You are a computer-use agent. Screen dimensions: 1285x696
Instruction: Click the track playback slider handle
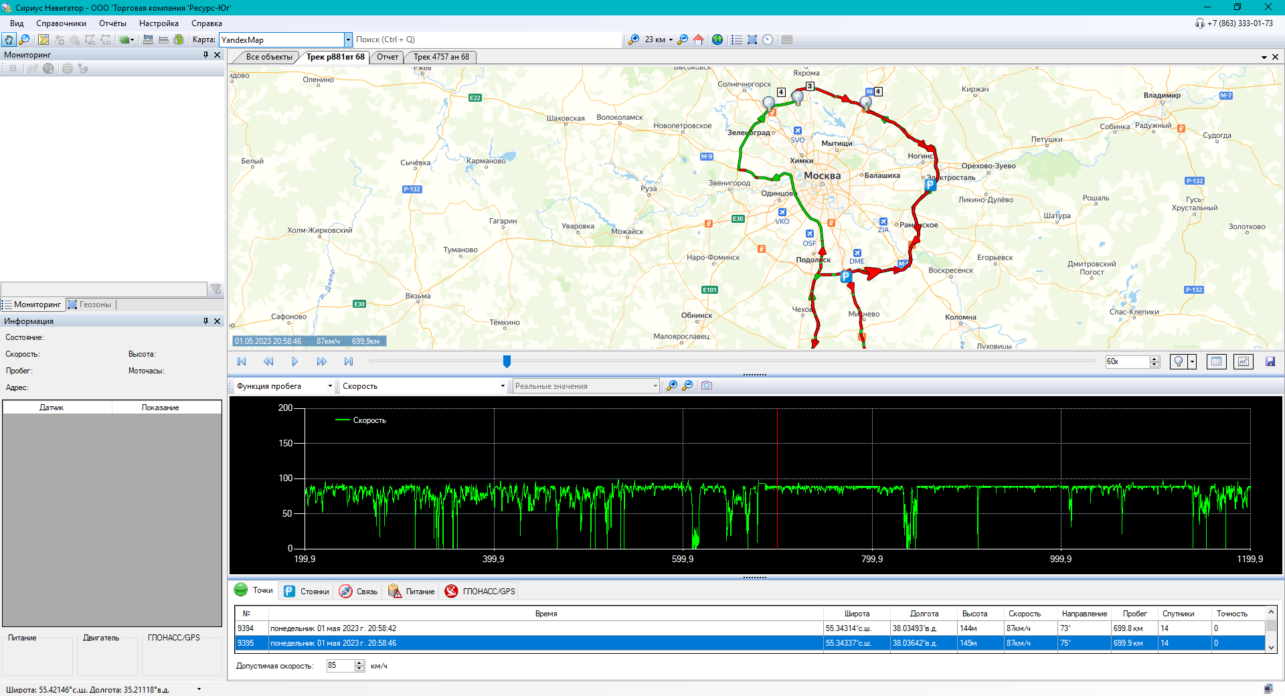[x=507, y=362]
